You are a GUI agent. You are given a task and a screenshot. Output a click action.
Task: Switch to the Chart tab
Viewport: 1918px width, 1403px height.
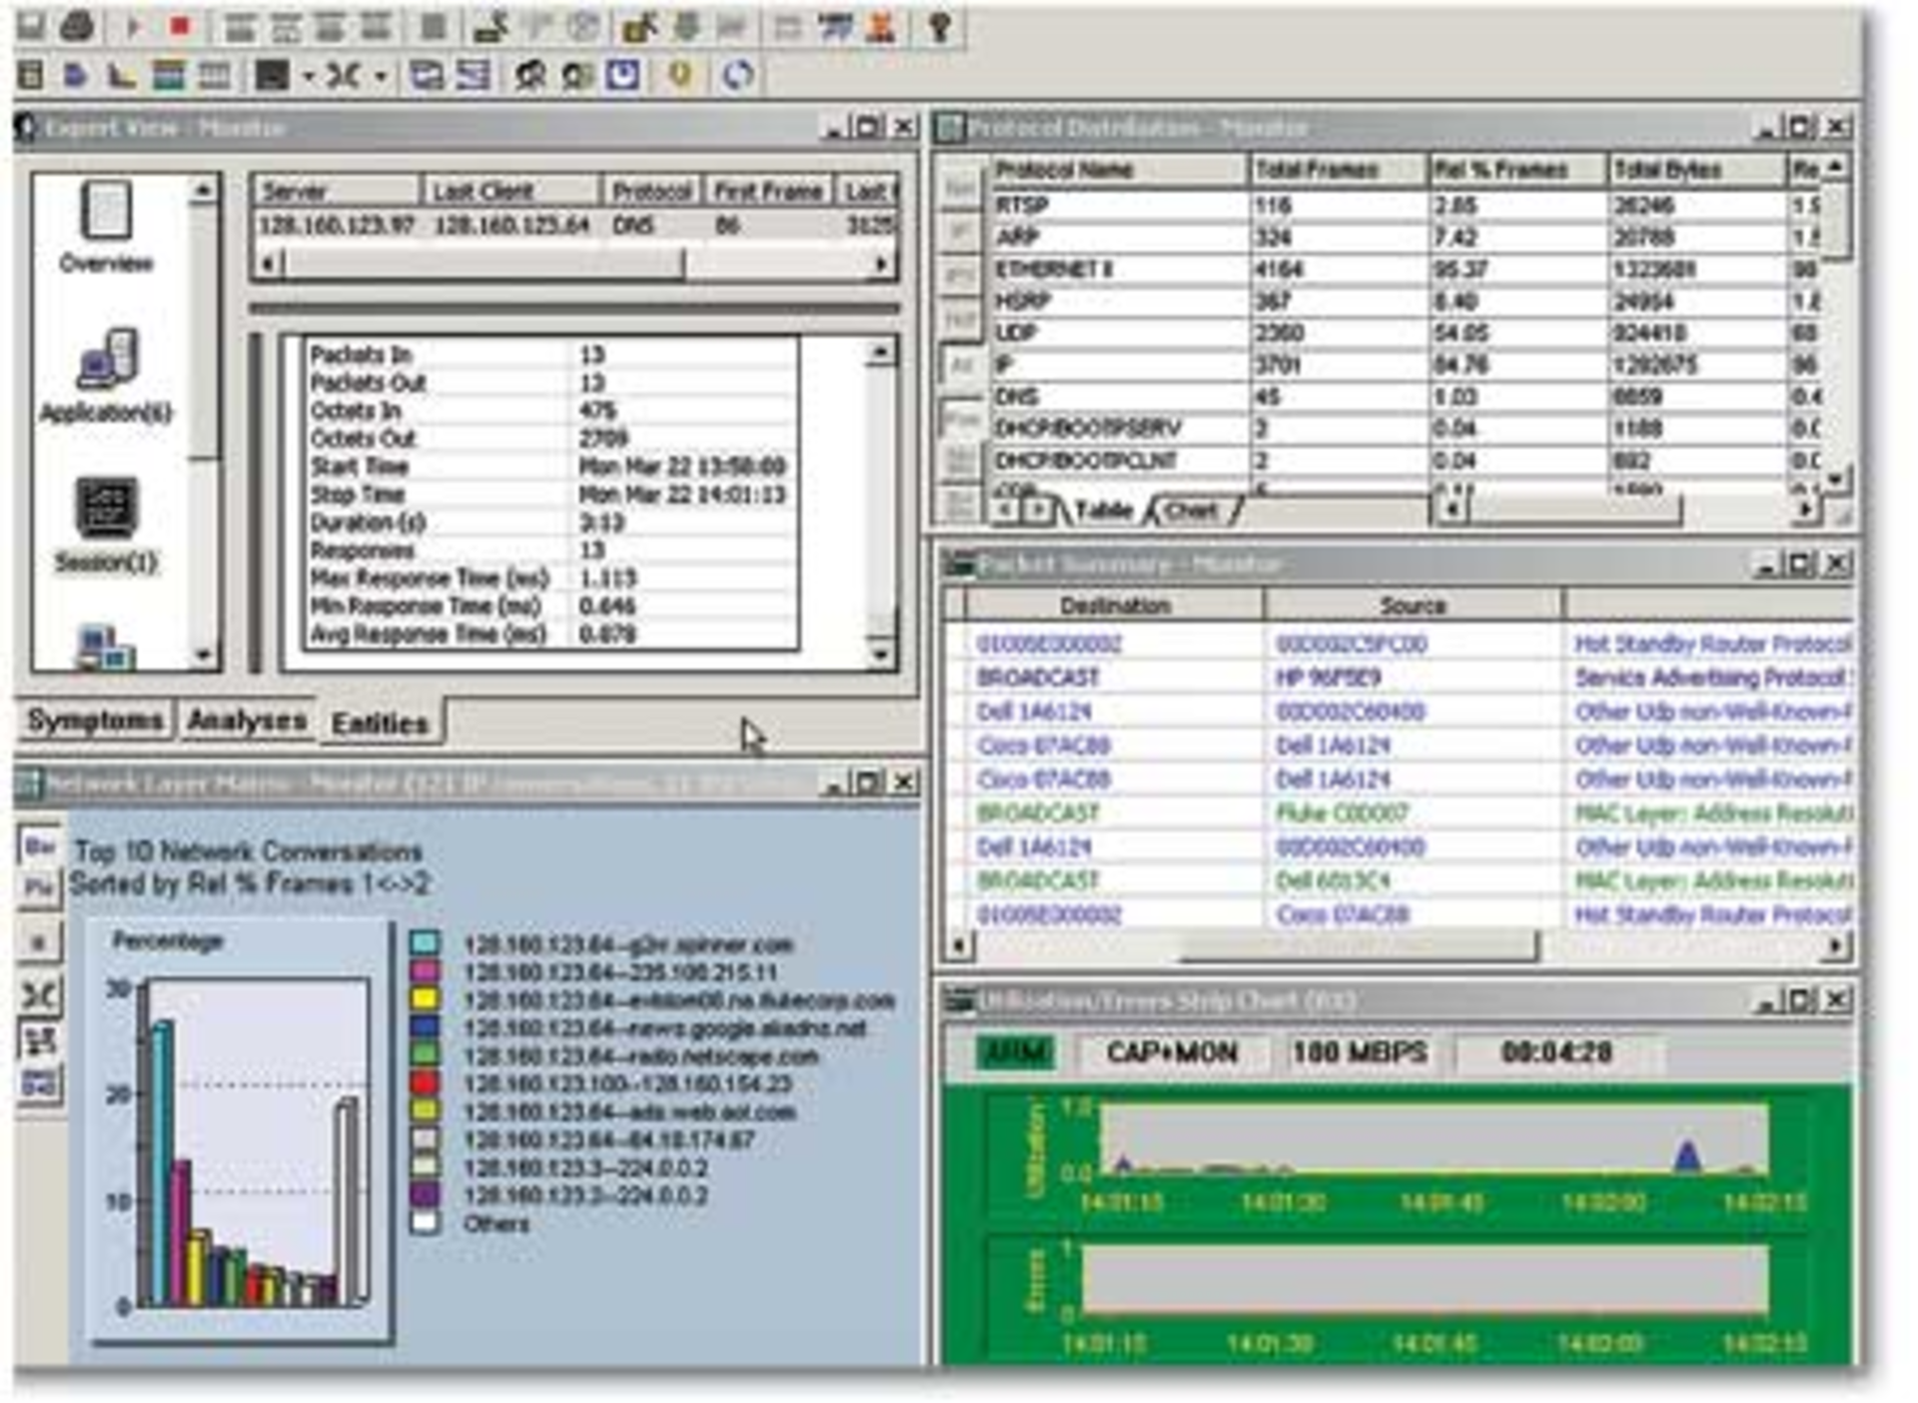pyautogui.click(x=1191, y=512)
